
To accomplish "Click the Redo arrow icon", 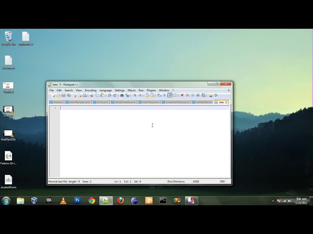I will click(115, 96).
